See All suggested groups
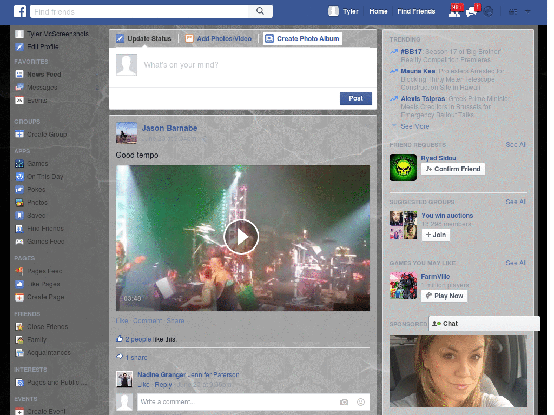 516,202
